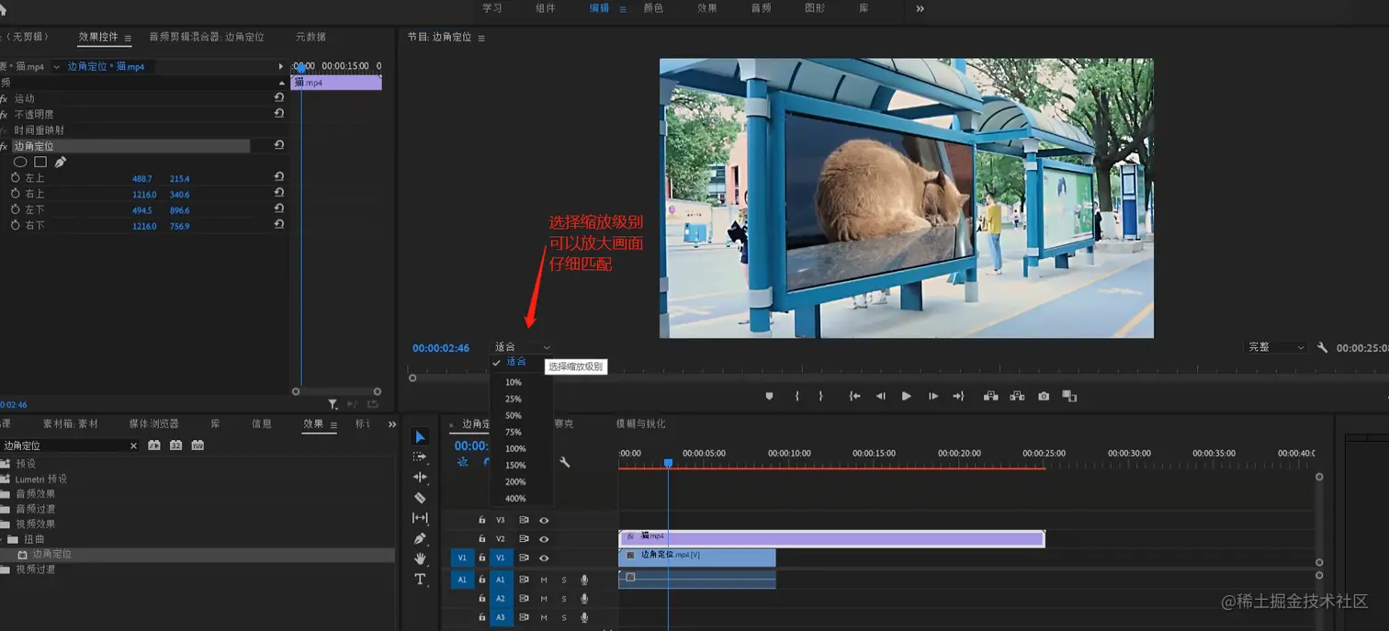Viewport: 1389px width, 631px height.
Task: Select the Track Select Forward tool
Action: [x=420, y=456]
